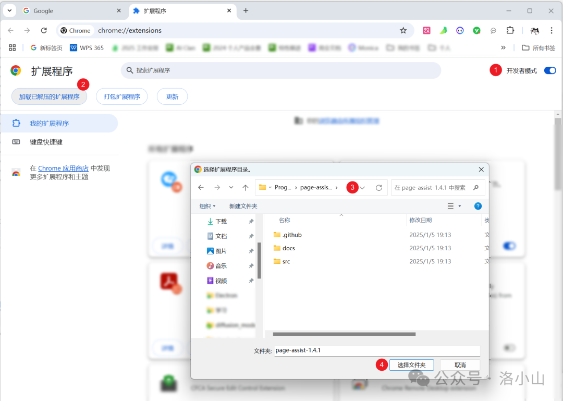Open Chrome three-dot menu
The image size is (563, 401).
[552, 31]
